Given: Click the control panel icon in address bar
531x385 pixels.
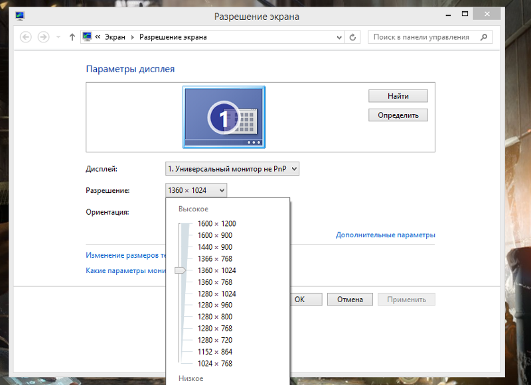Looking at the screenshot, I should coord(87,36).
